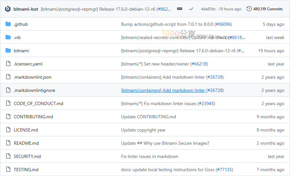Expand commit message with ellipsis button
Image resolution: width=290 pixels, height=176 pixels.
(180, 9)
